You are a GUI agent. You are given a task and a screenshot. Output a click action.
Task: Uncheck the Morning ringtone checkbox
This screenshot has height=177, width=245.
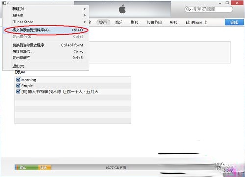18,80
